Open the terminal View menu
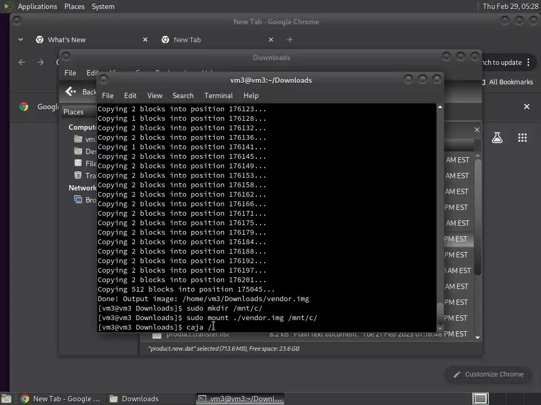 pyautogui.click(x=155, y=96)
